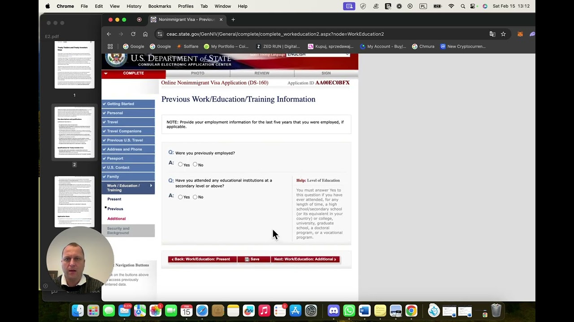Open the Personal section in sidebar

(x=128, y=113)
